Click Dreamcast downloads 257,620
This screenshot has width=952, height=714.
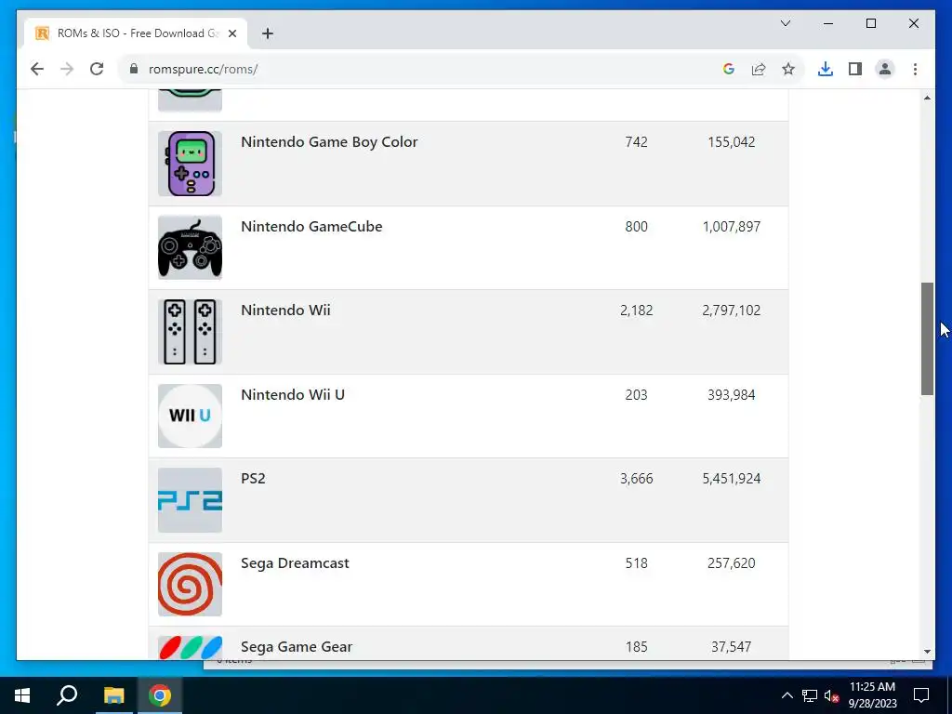731,562
